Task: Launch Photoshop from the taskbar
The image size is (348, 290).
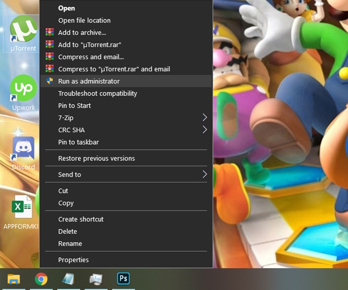Action: pyautogui.click(x=123, y=278)
